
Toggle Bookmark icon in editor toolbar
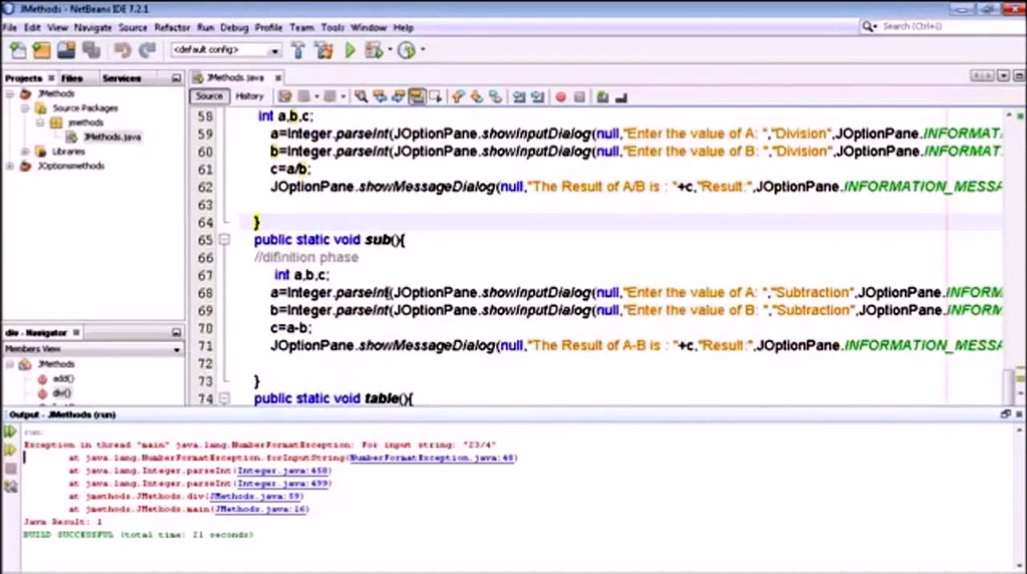point(496,96)
